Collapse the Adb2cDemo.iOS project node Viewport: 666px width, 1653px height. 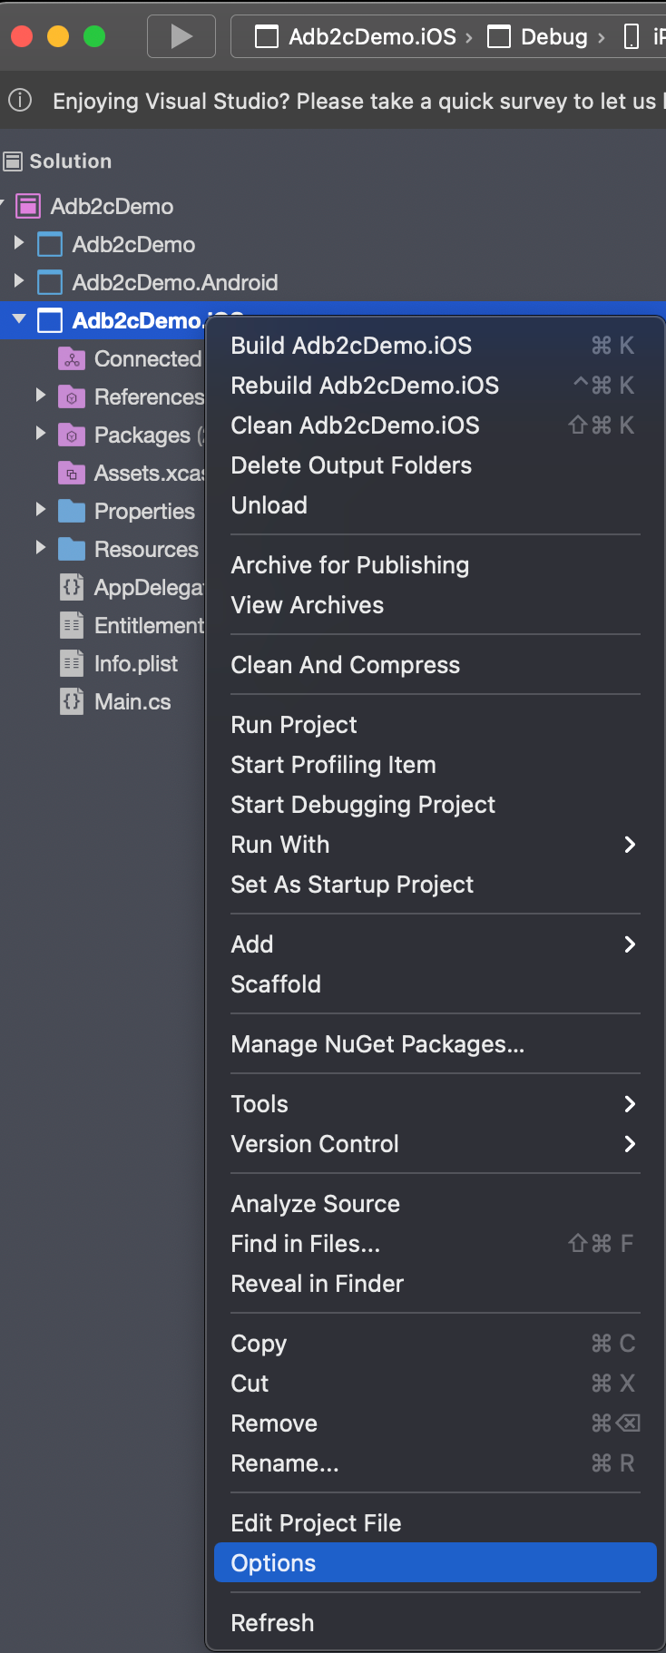[x=19, y=319]
